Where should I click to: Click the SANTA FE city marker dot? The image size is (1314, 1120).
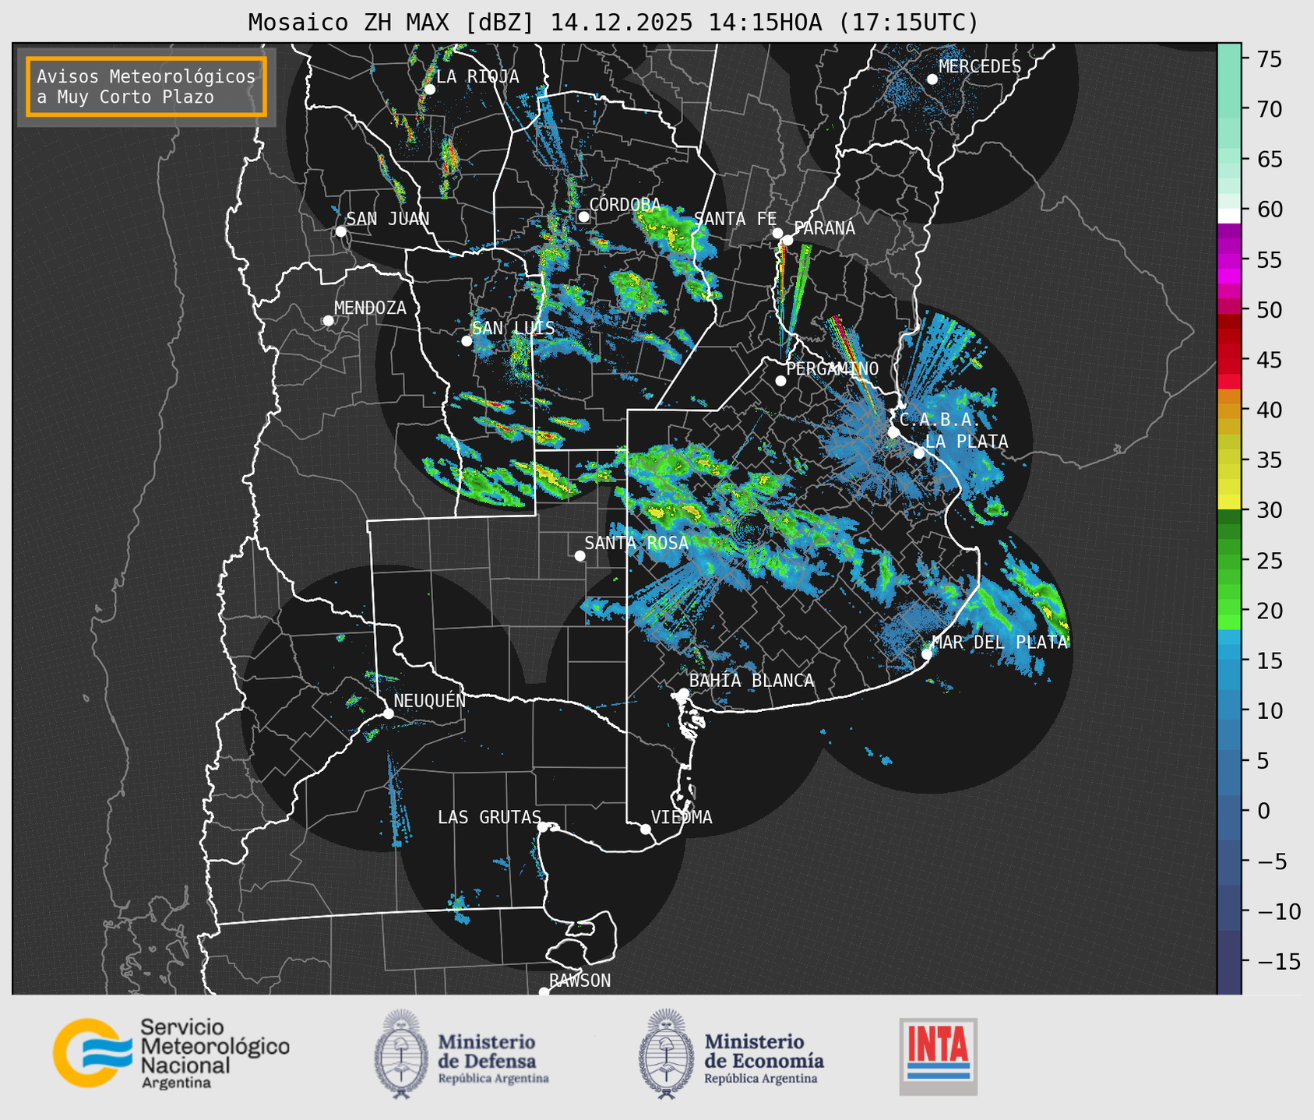(777, 233)
